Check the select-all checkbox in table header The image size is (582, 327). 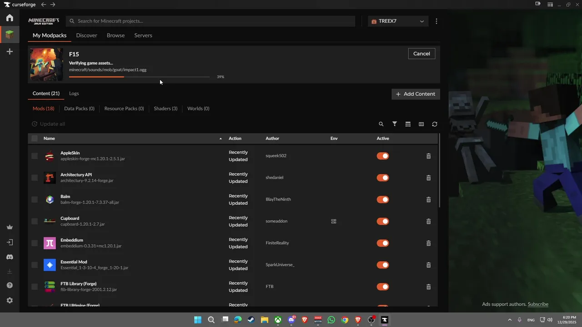pyautogui.click(x=35, y=139)
